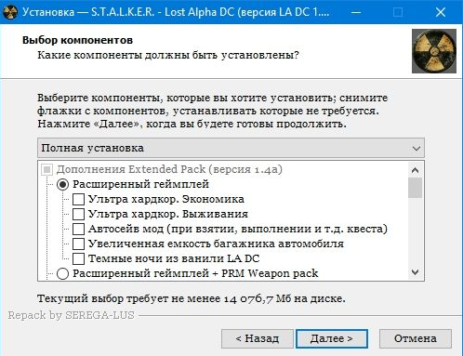Click the component list scroll down arrow

(415, 272)
